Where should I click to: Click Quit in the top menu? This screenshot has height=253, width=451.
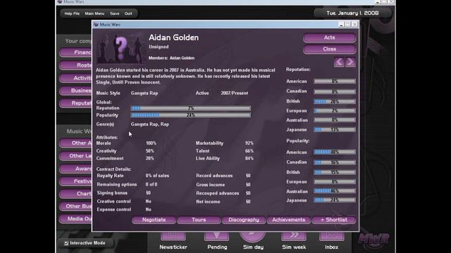click(128, 13)
